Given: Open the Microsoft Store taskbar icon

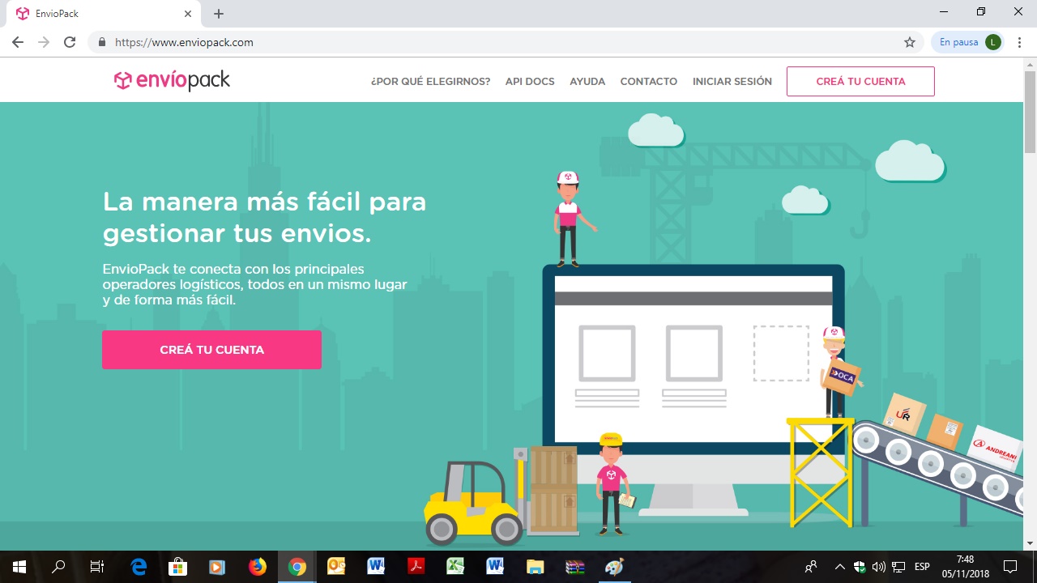Looking at the screenshot, I should coord(177,567).
